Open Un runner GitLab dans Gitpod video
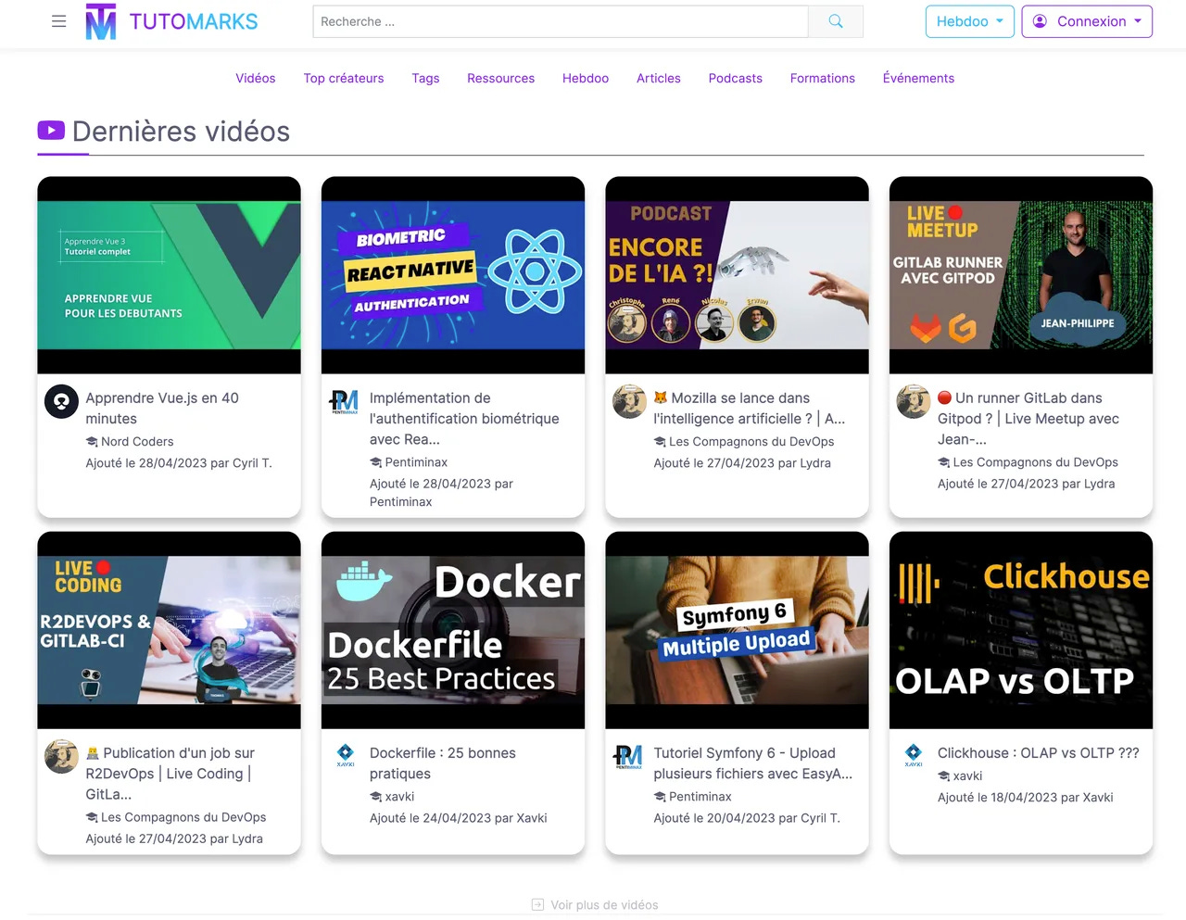The height and width of the screenshot is (920, 1186). 1028,418
